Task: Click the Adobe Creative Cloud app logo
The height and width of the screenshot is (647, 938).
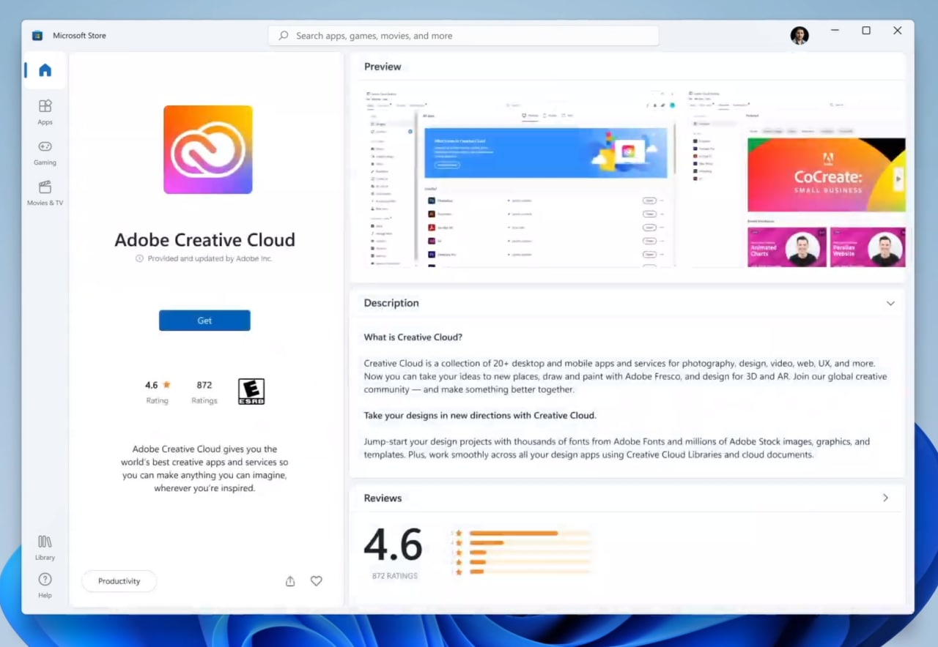Action: pos(208,149)
